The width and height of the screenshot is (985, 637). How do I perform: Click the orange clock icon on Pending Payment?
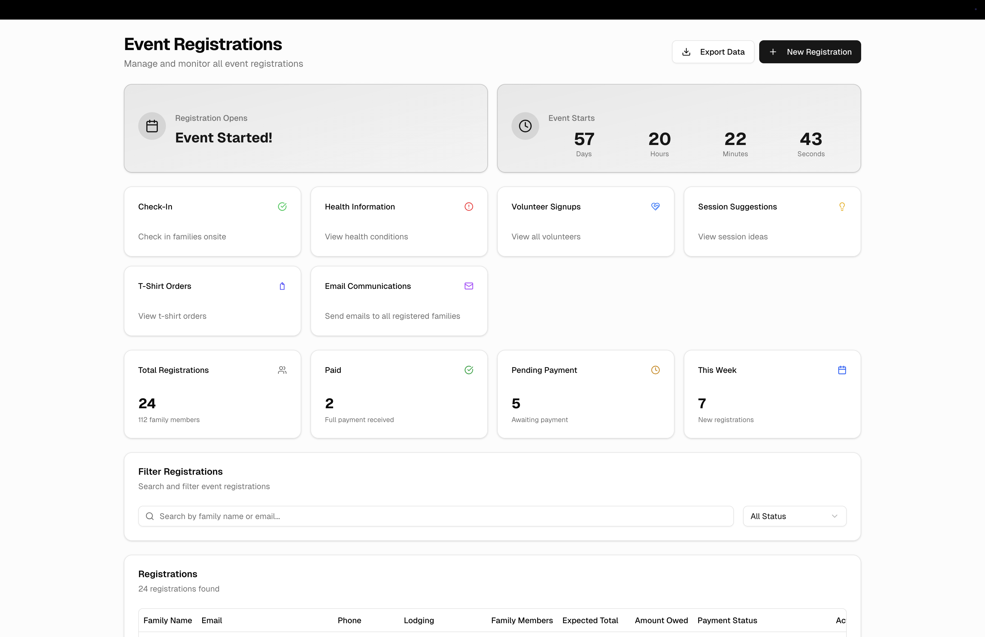pos(656,370)
